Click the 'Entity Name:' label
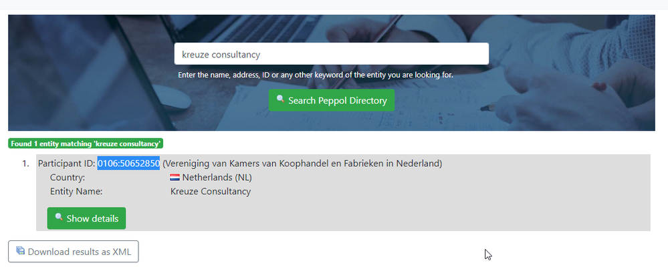Image resolution: width=668 pixels, height=269 pixels. [76, 192]
